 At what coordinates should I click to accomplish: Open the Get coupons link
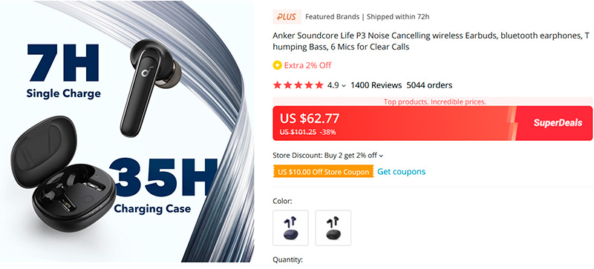401,172
